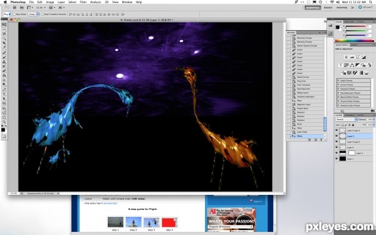Enable Show Transform Controls checkbox
The image size is (376, 235).
(x=43, y=14)
